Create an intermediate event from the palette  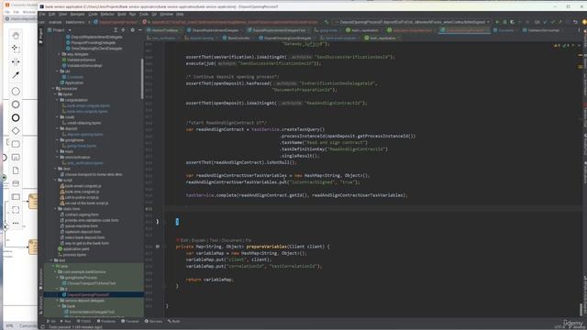click(16, 104)
